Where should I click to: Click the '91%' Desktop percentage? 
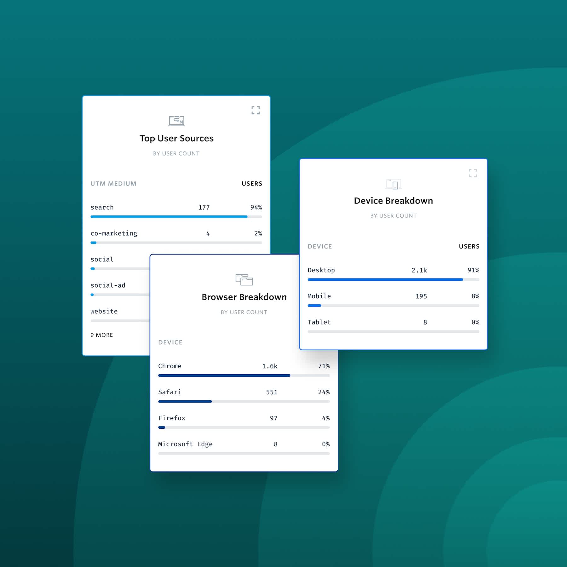pos(473,270)
